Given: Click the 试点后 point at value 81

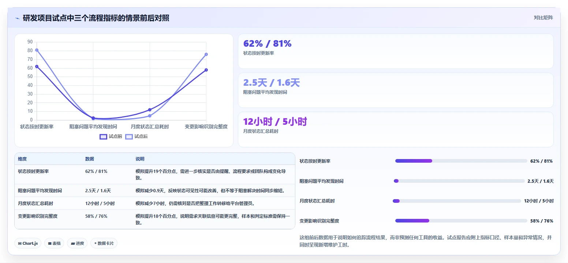Looking at the screenshot, I should tap(37, 50).
